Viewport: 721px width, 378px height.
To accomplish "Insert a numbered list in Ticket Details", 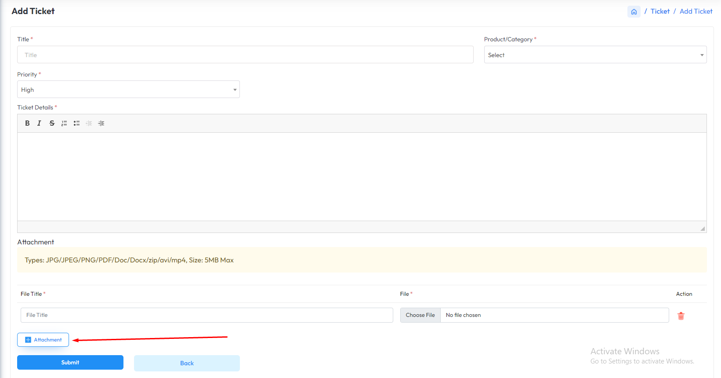I will [64, 124].
